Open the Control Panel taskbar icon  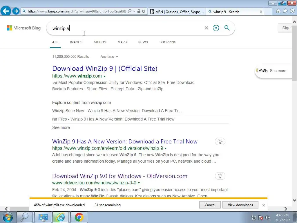(43, 217)
